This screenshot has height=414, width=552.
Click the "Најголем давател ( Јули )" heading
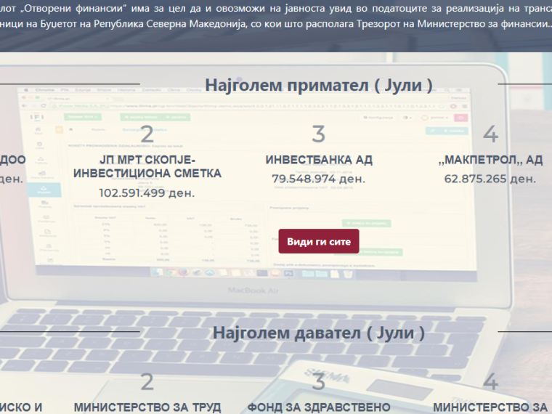coord(319,333)
